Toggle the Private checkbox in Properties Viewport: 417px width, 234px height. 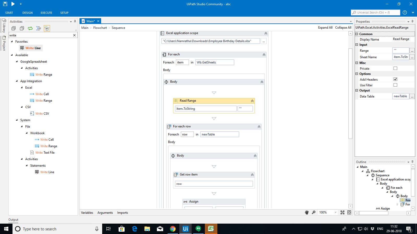pyautogui.click(x=395, y=68)
